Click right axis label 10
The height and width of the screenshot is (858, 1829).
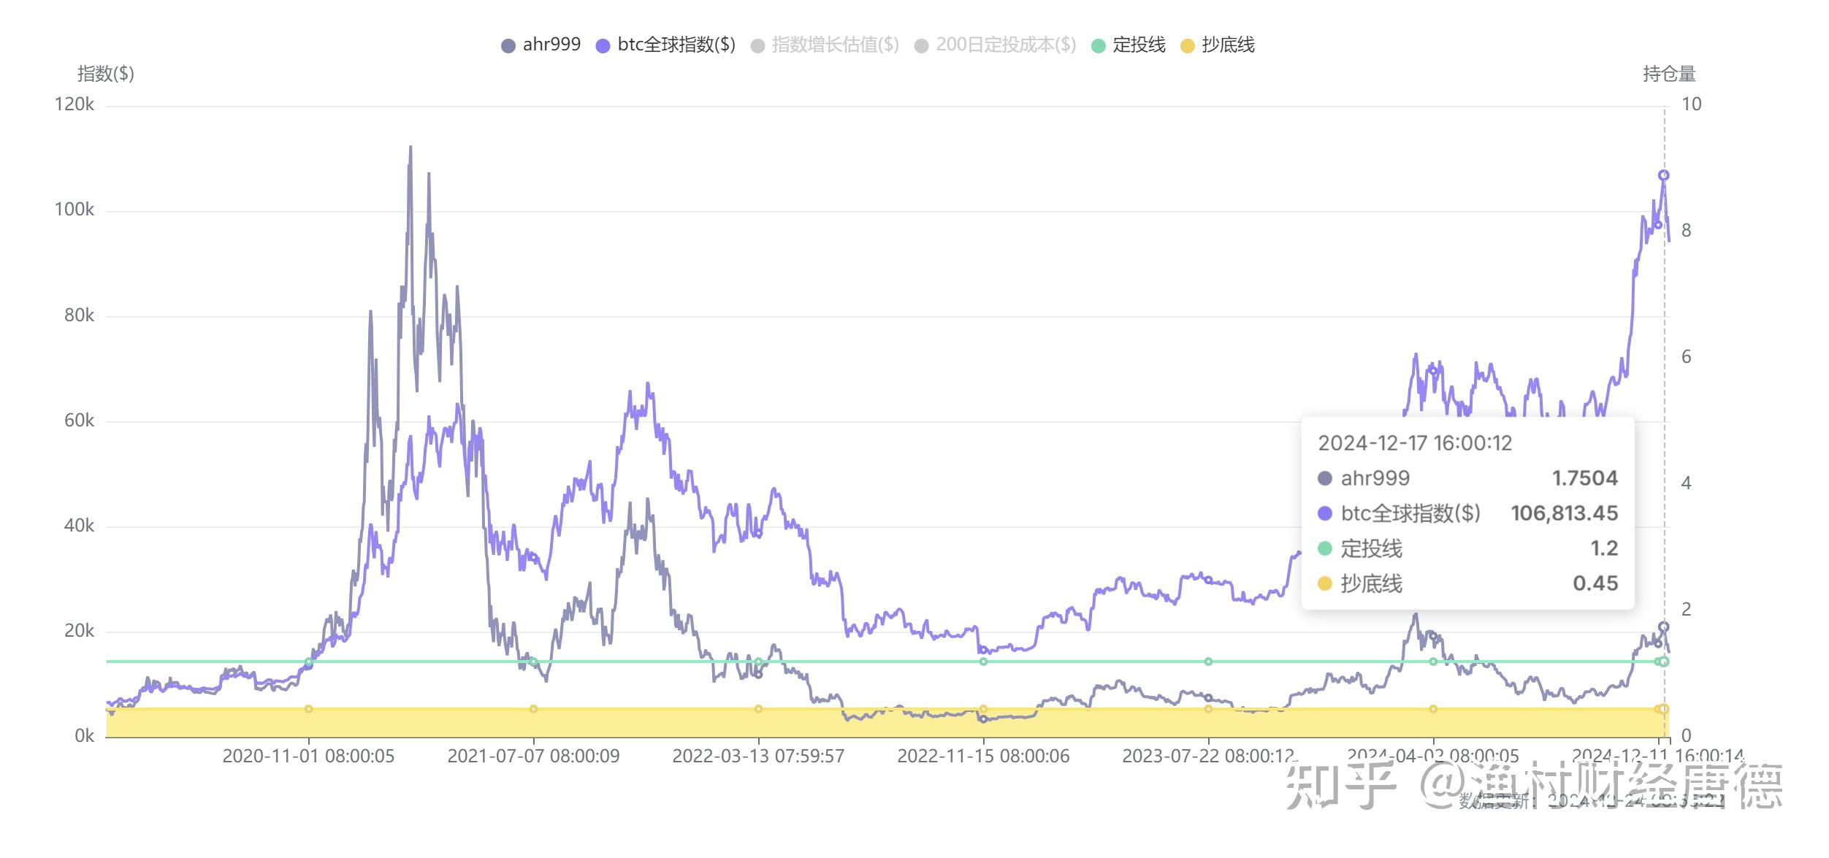point(1691,104)
